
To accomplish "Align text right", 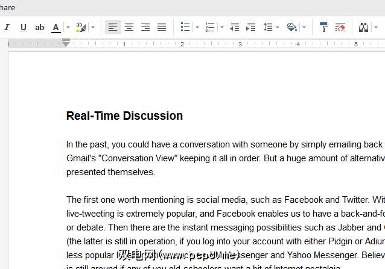I will (x=145, y=27).
